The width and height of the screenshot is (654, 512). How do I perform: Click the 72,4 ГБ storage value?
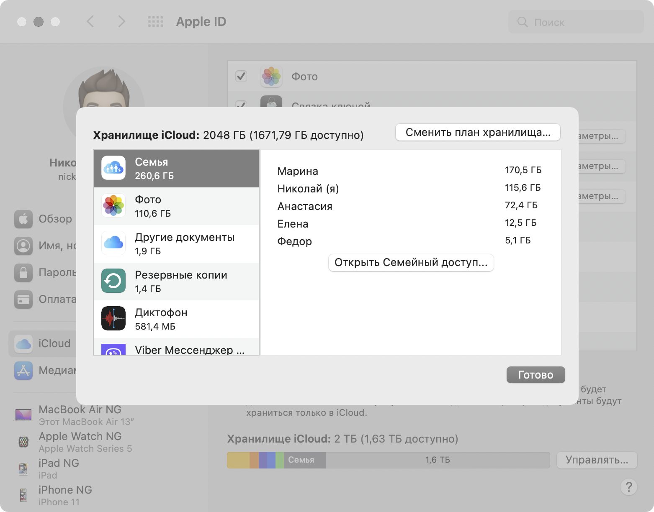(521, 205)
